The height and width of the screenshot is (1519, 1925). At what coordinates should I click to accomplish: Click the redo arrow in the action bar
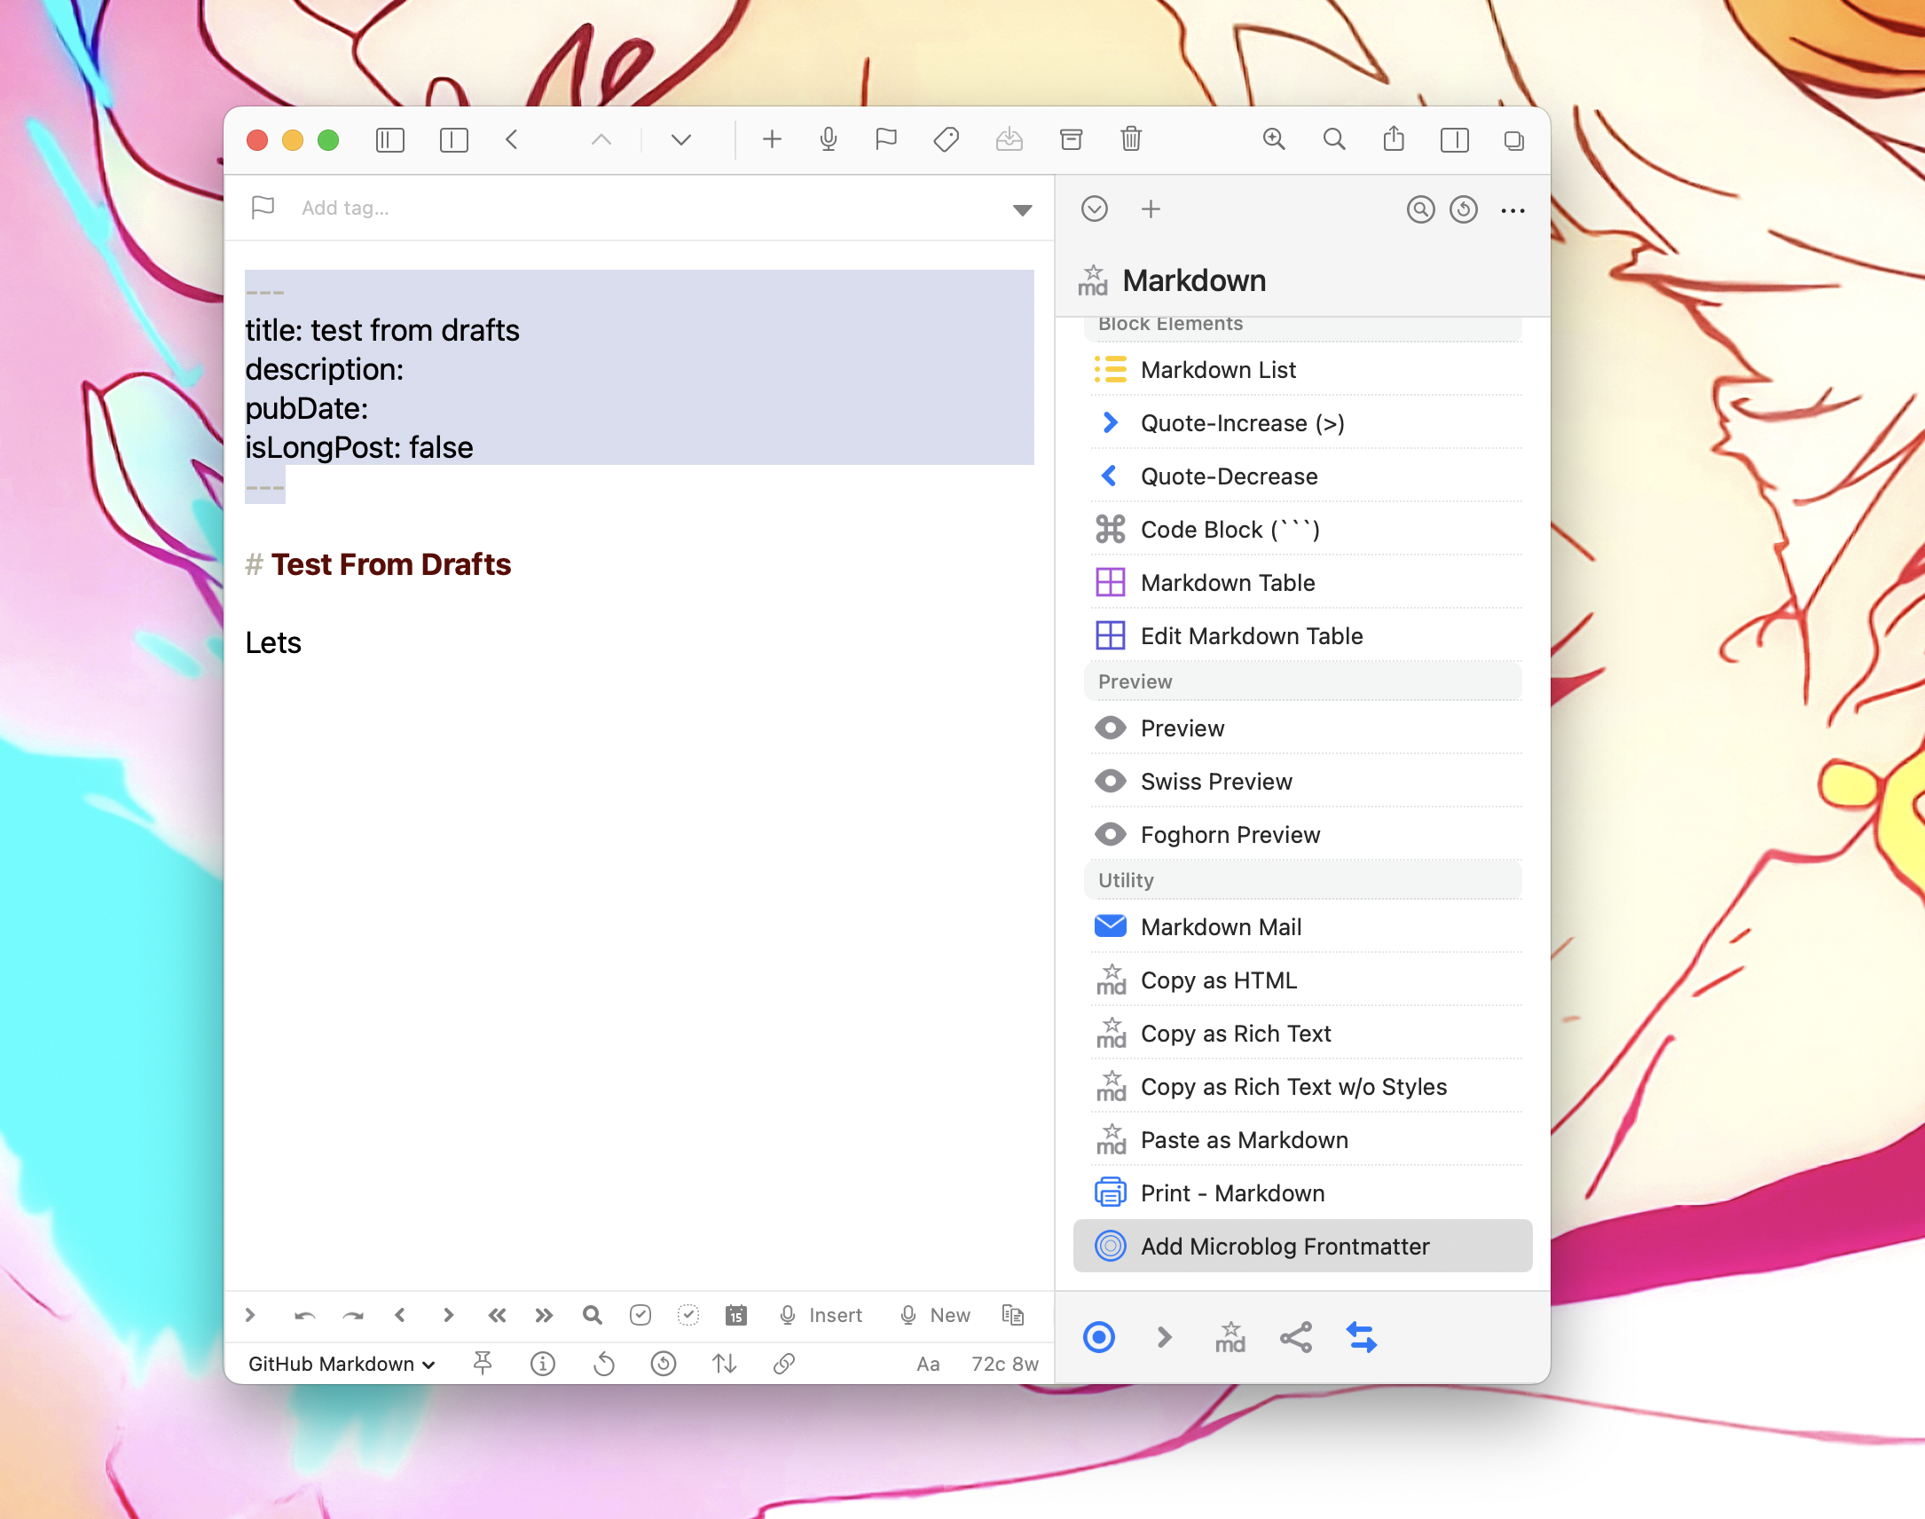coord(353,1315)
